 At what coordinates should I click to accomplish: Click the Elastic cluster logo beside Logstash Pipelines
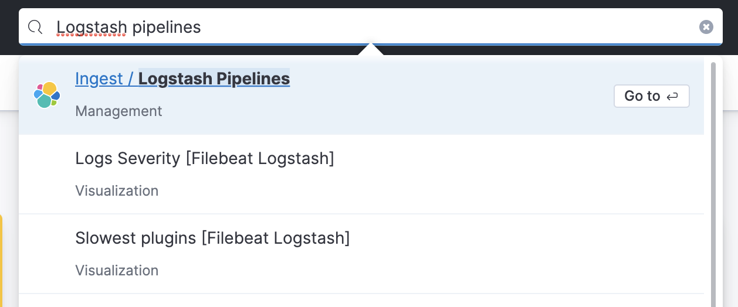tap(47, 94)
